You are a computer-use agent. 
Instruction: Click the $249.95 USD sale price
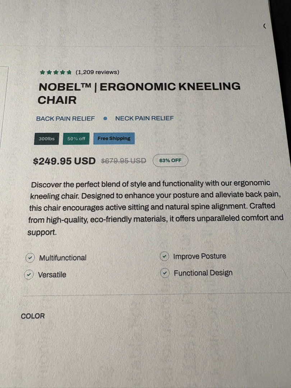(x=64, y=161)
